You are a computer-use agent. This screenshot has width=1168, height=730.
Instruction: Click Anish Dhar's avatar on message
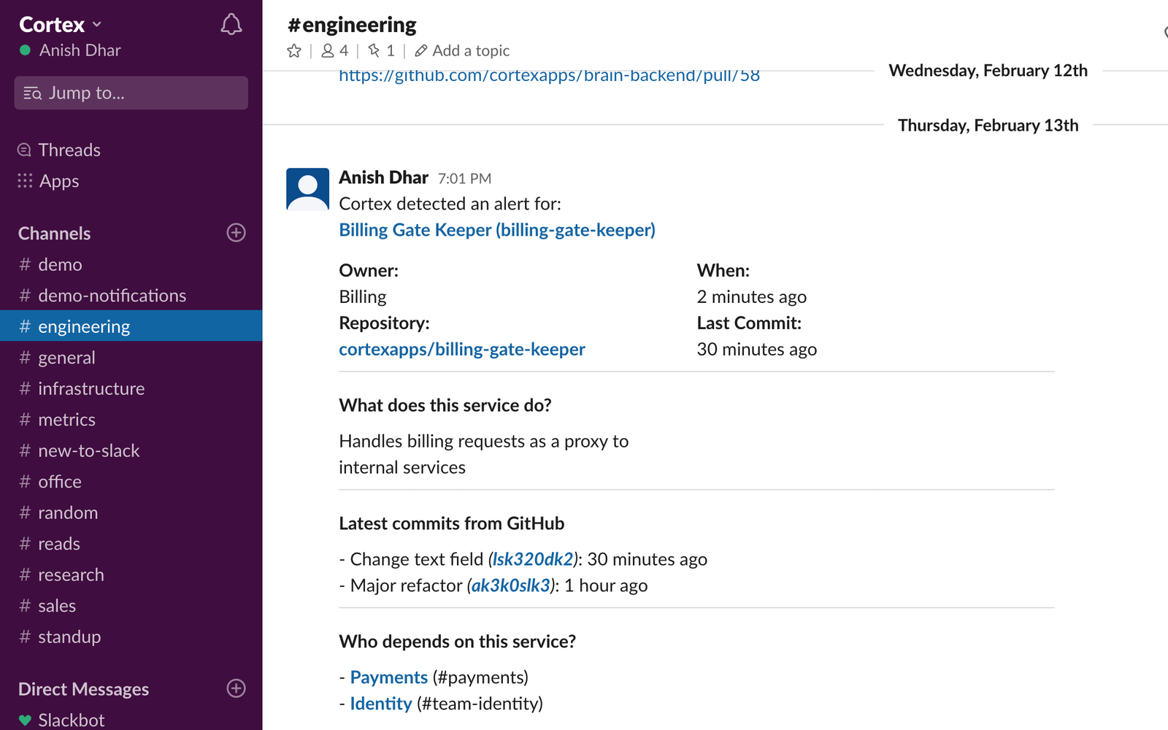(x=307, y=189)
